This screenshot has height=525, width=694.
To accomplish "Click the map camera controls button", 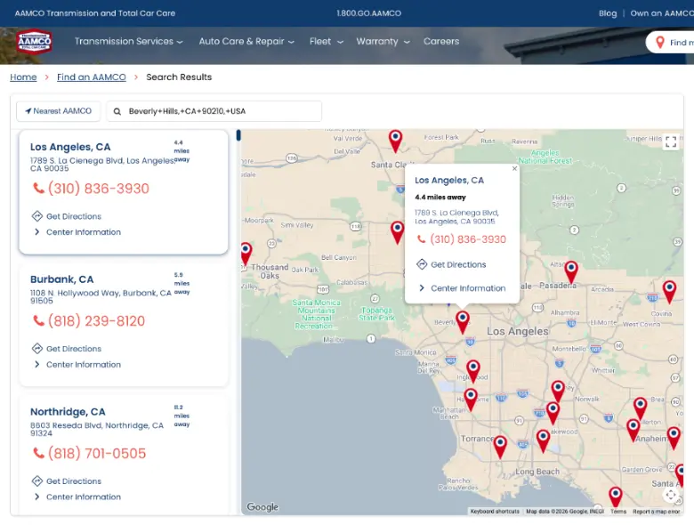I will click(x=671, y=495).
